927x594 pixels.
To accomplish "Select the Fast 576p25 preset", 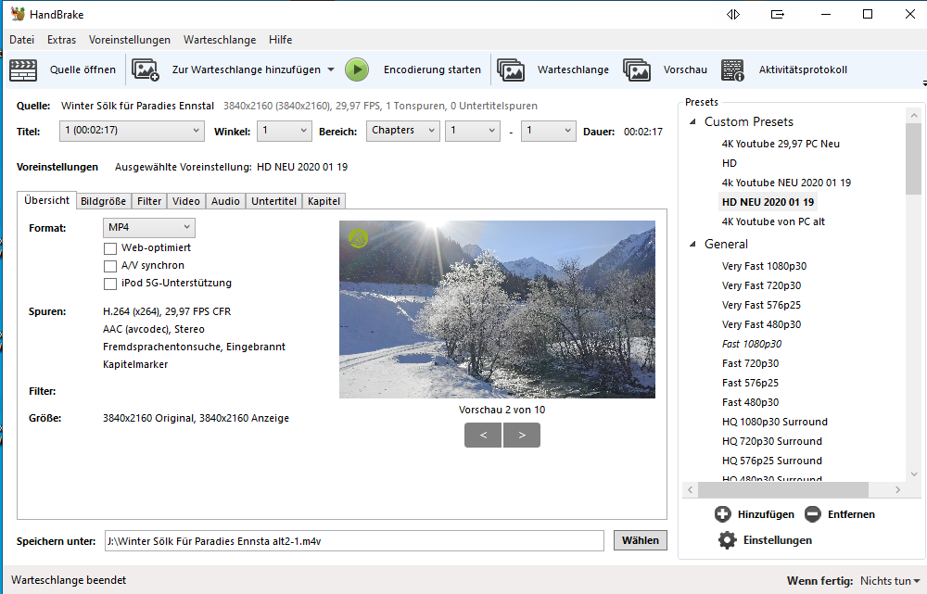I will pos(750,383).
